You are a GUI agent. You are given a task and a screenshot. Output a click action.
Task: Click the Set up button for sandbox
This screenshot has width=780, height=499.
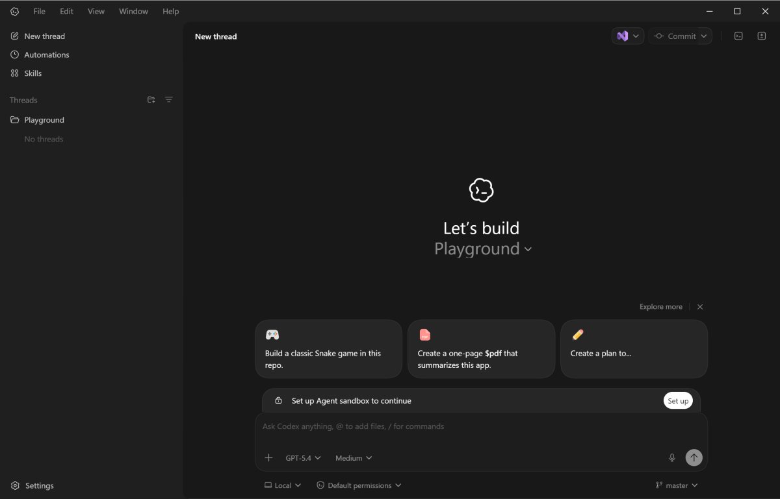(678, 401)
